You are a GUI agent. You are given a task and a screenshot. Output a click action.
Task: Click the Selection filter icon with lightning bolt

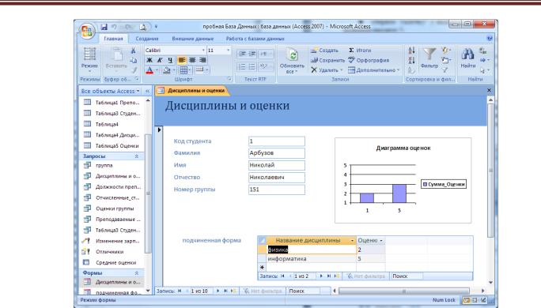click(x=446, y=51)
